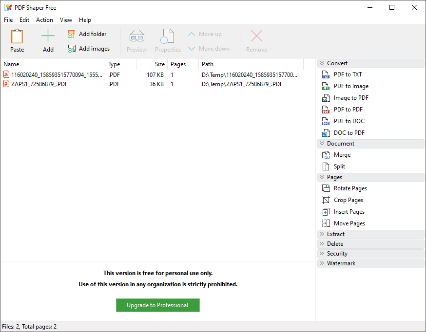Open the Help menu

tap(85, 20)
